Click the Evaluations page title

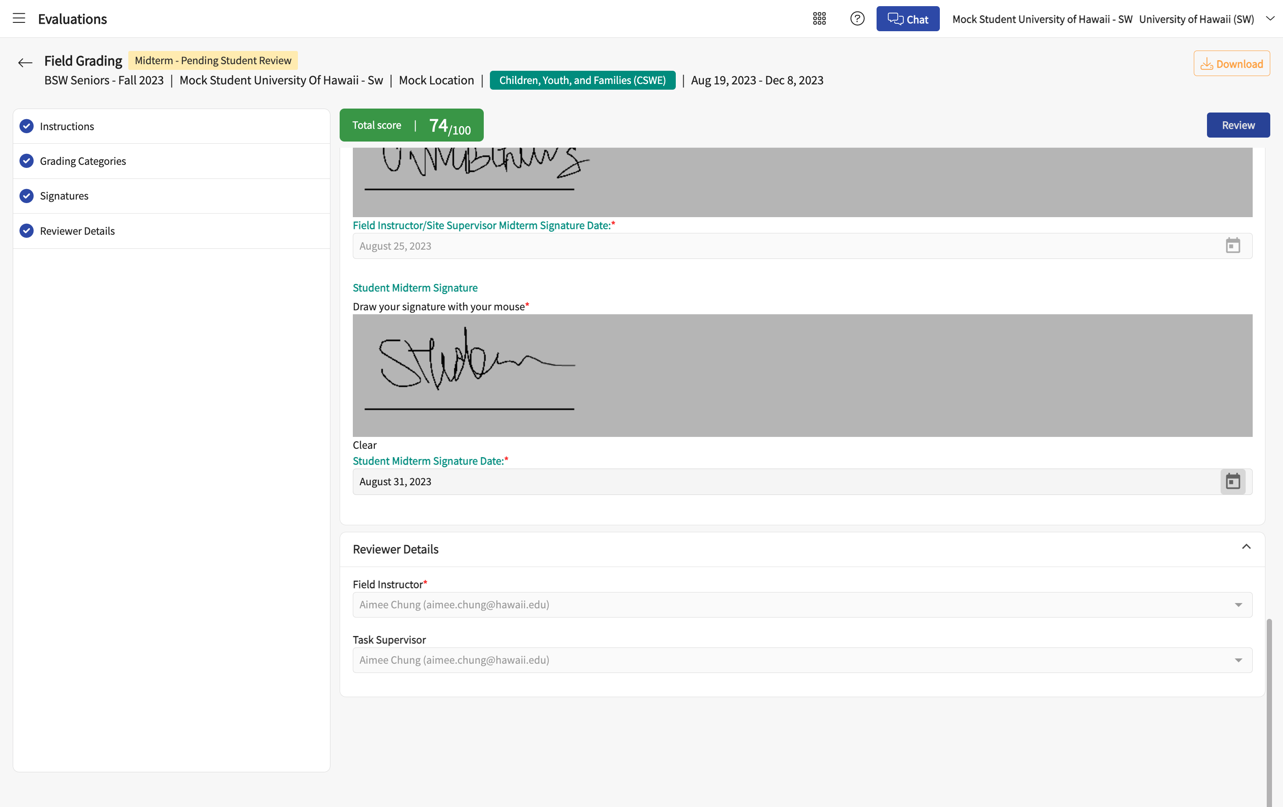coord(72,18)
